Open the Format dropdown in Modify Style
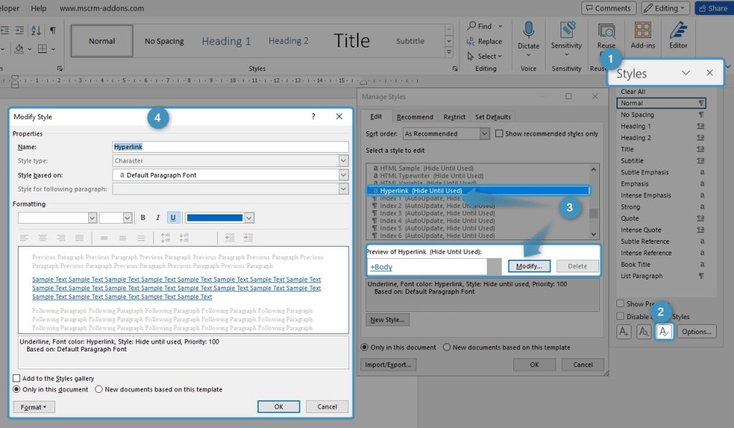 coord(34,406)
